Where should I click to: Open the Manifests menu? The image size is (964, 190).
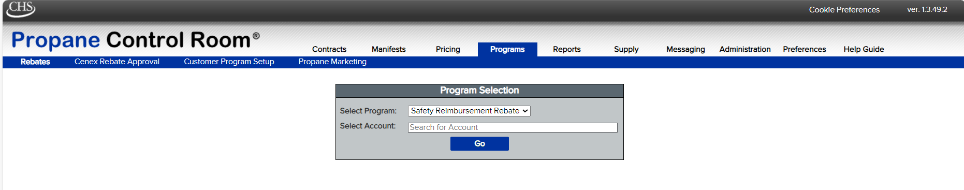389,49
